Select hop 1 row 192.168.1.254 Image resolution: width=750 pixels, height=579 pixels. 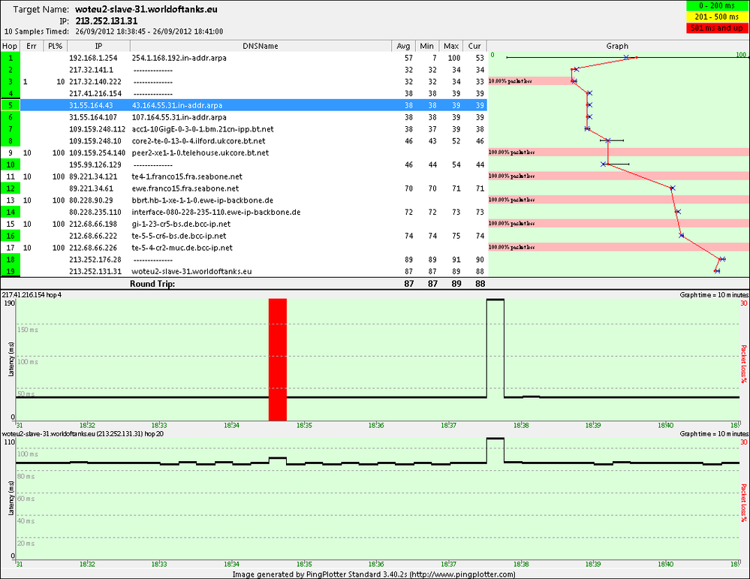coord(243,58)
